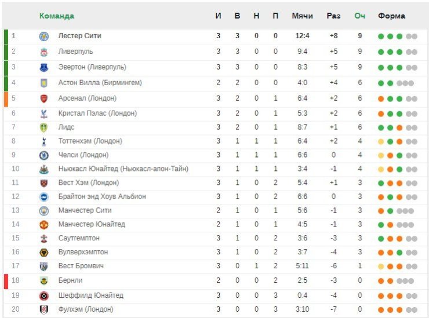Open the Манчестер Сити team link
Screen dimensions: 429x318
pyautogui.click(x=85, y=210)
